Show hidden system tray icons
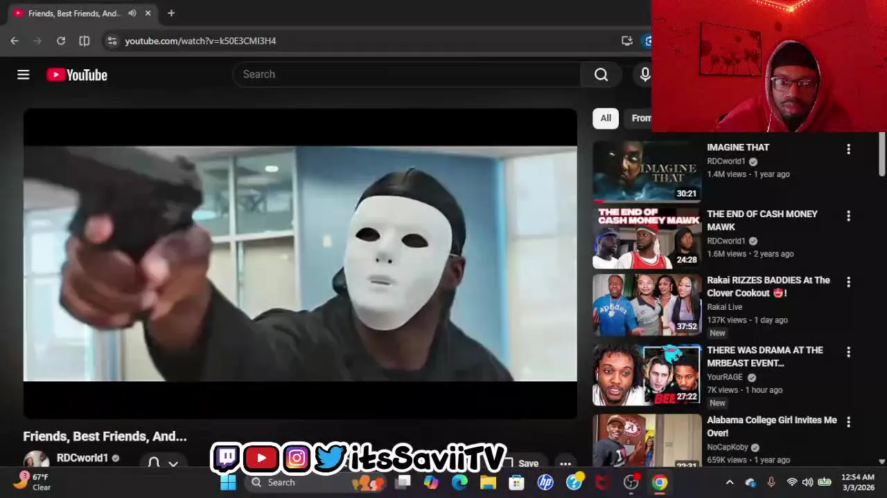 click(x=730, y=482)
